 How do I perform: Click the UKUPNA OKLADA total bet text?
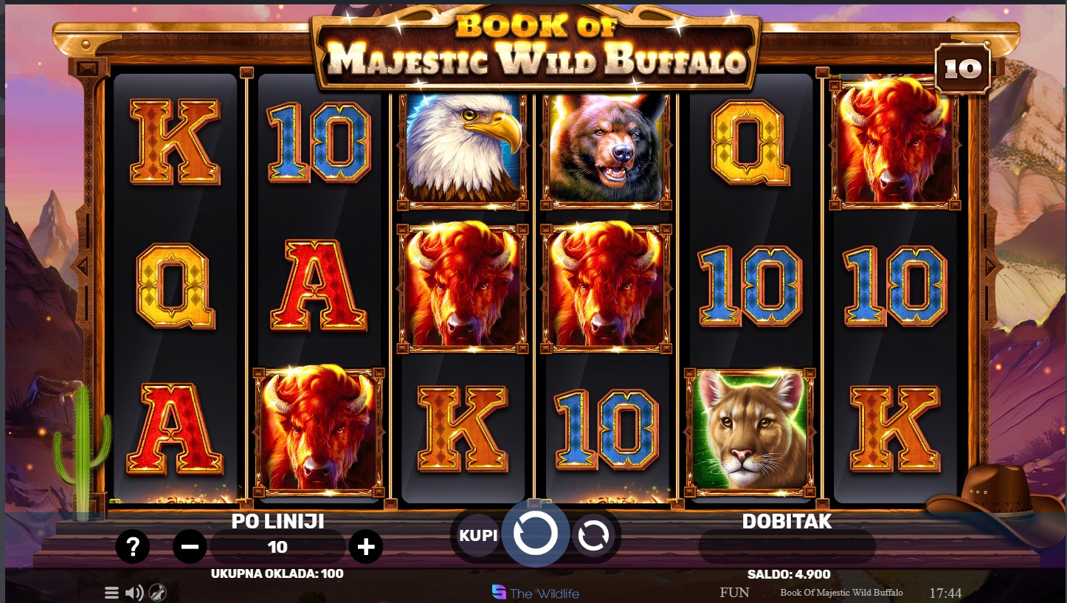277,573
